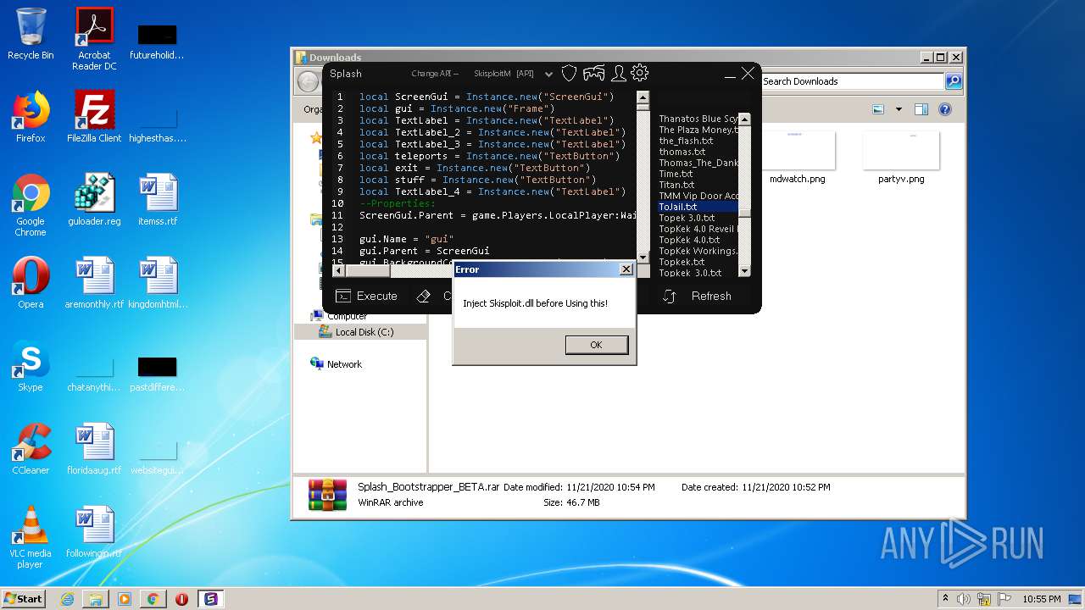
Task: Click the game controller icon in Splash
Action: [x=594, y=74]
